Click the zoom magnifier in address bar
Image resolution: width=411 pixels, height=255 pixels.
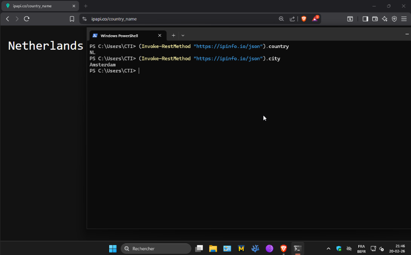point(281,19)
